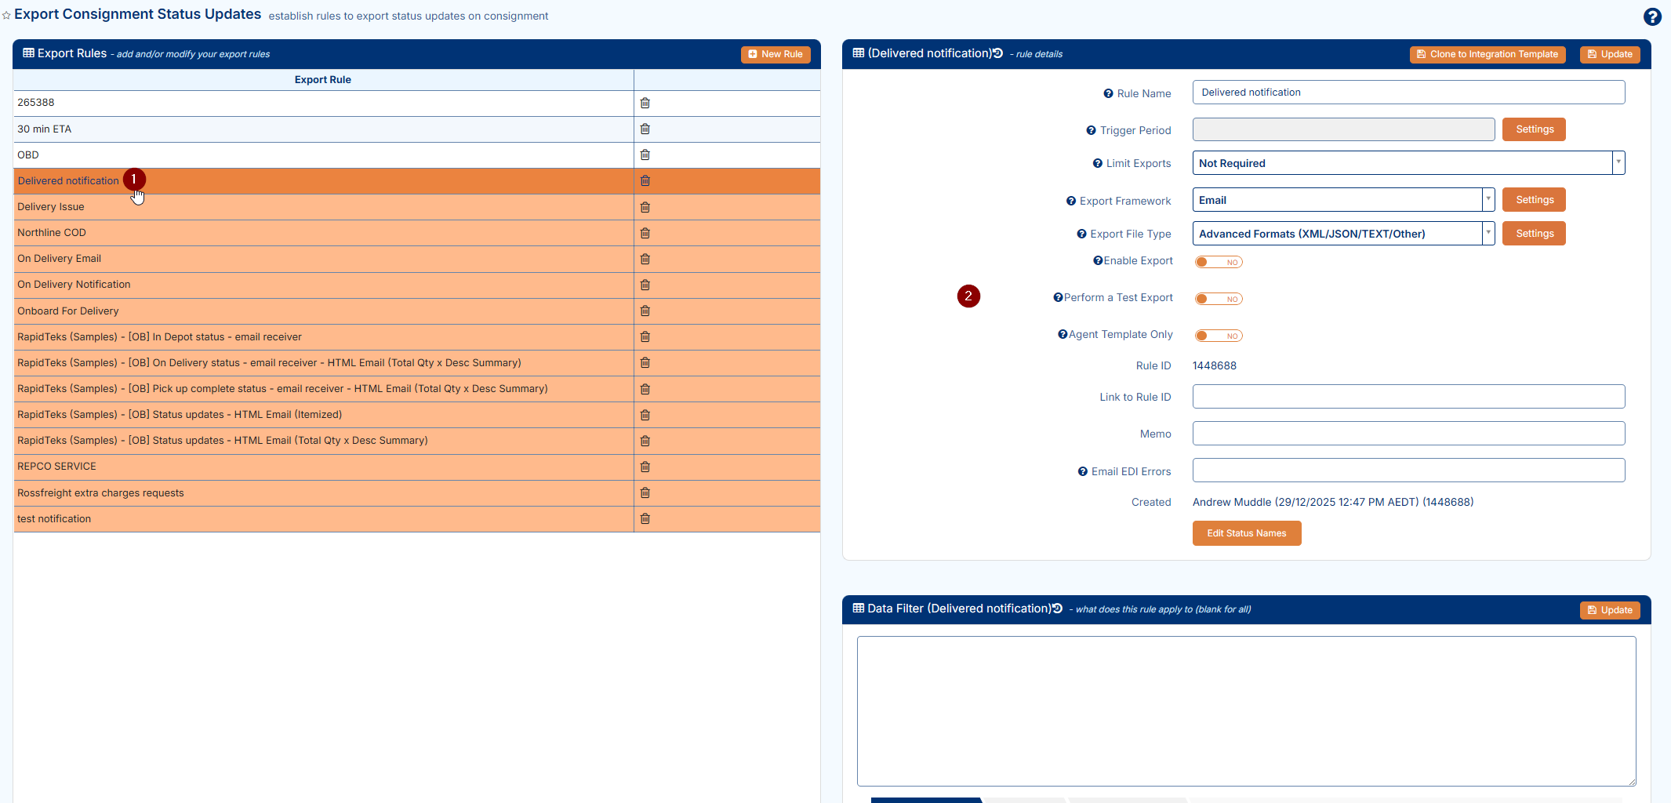The height and width of the screenshot is (803, 1671).
Task: Enable the Agent Template Only switch
Action: click(1218, 336)
